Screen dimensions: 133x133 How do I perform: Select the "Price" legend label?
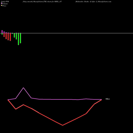(4, 6)
